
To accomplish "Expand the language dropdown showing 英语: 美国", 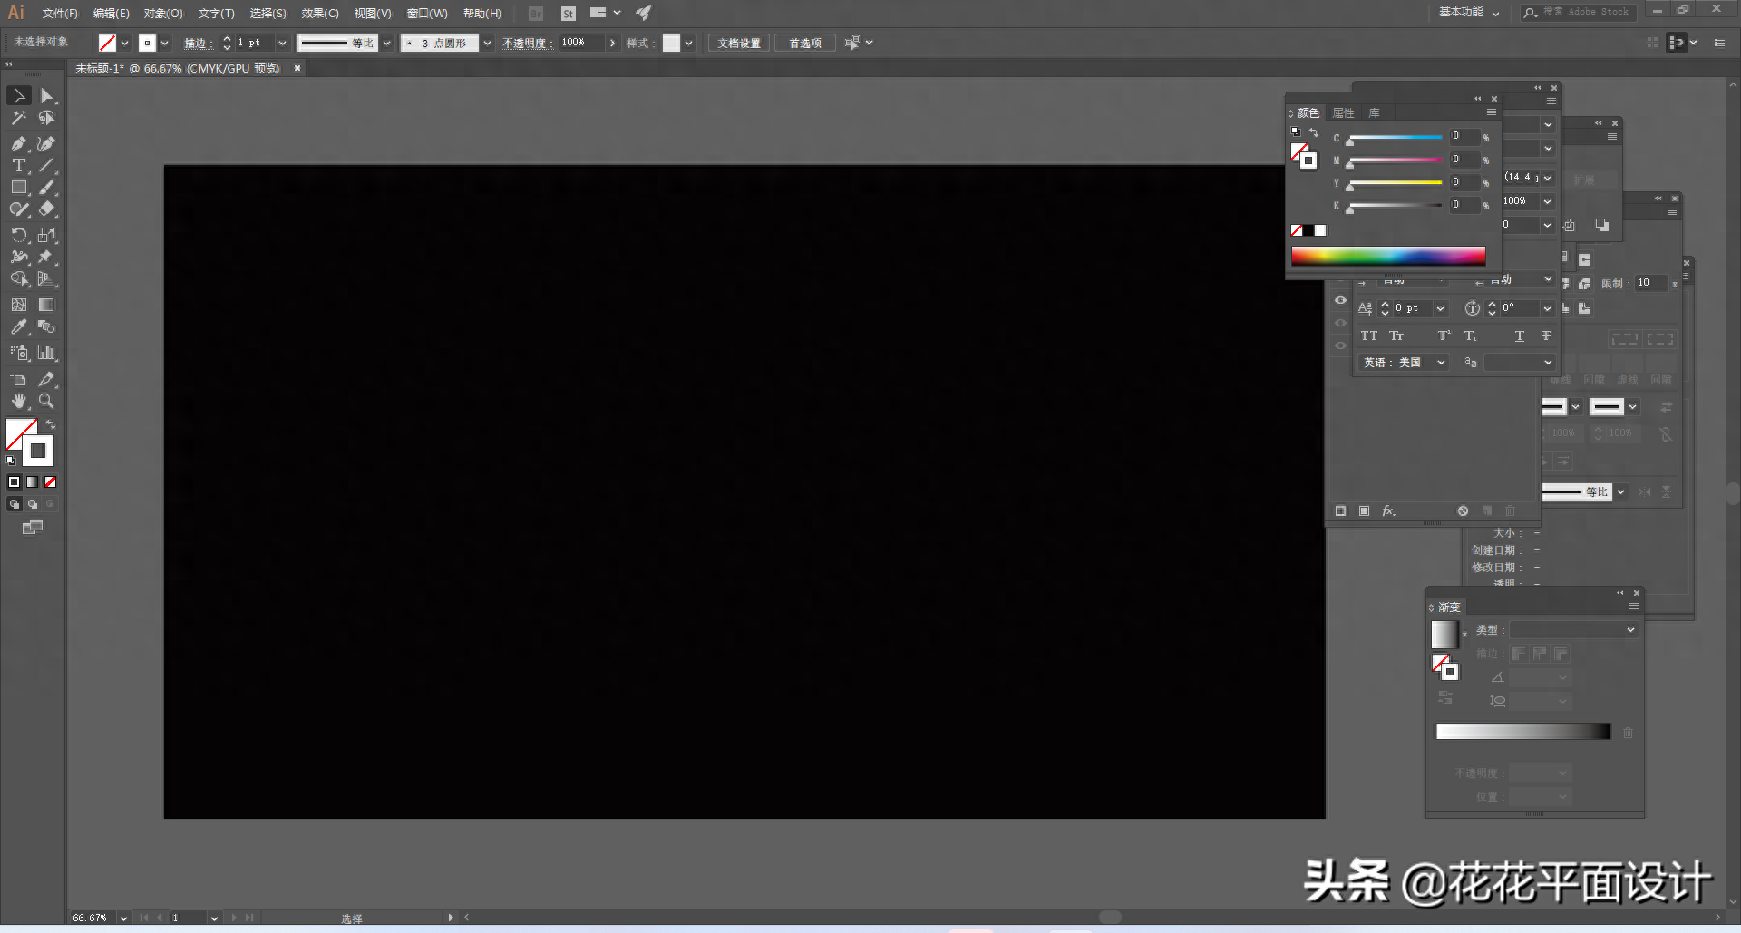I will click(1404, 363).
